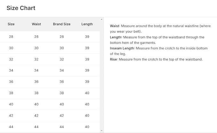
Task: Click the Size column header
Action: click(11, 24)
